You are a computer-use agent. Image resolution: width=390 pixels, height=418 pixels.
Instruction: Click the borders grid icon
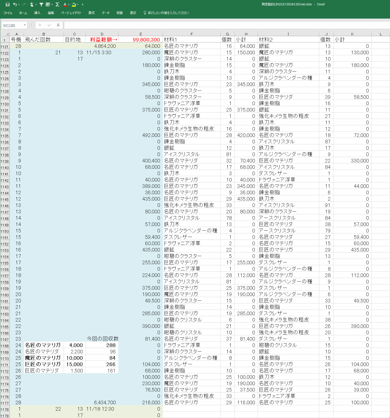48,4
